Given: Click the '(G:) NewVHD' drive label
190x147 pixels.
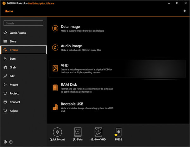Looking at the screenshot, I should point(98,139).
